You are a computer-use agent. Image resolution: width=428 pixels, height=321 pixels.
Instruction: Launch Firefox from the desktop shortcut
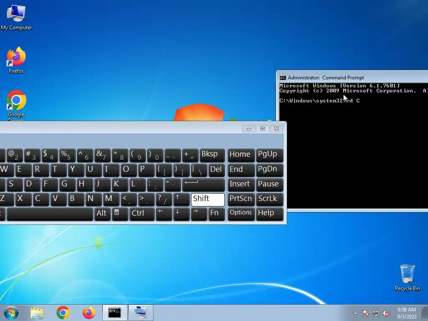tap(16, 60)
